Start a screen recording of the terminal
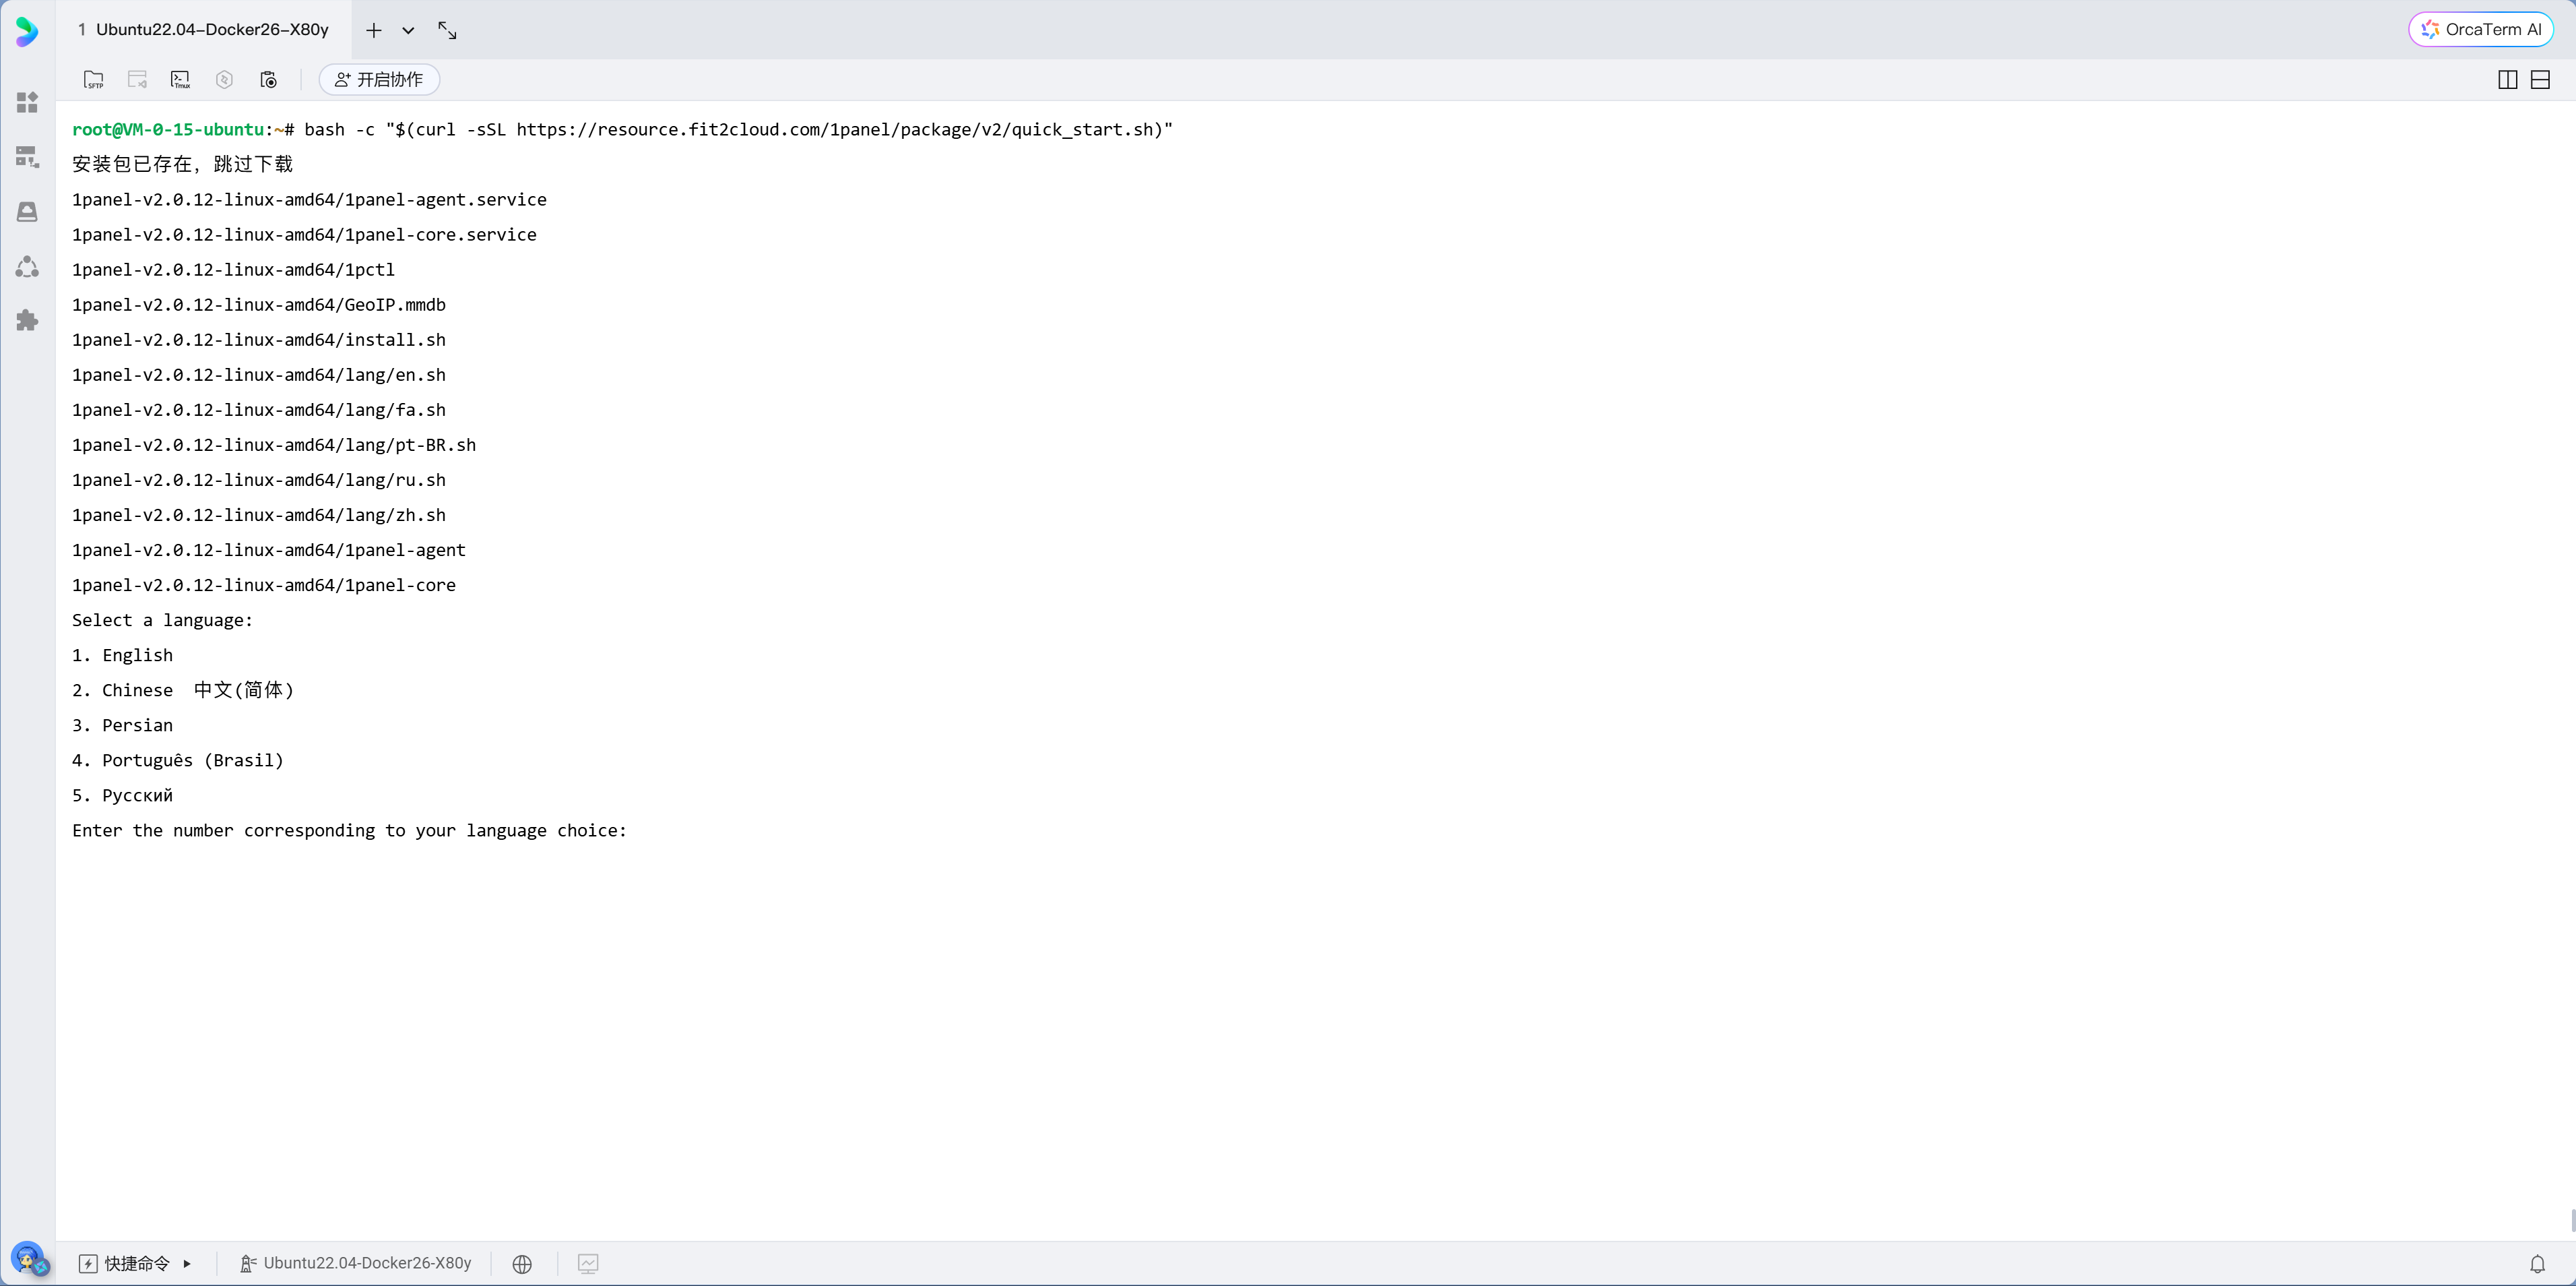Viewport: 2576px width, 1286px height. click(x=268, y=79)
